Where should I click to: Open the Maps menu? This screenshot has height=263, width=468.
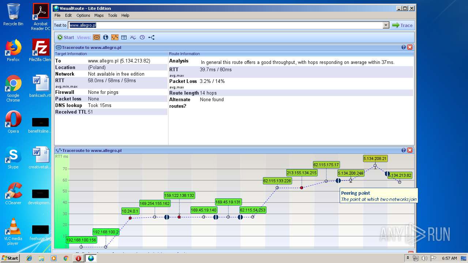(99, 15)
